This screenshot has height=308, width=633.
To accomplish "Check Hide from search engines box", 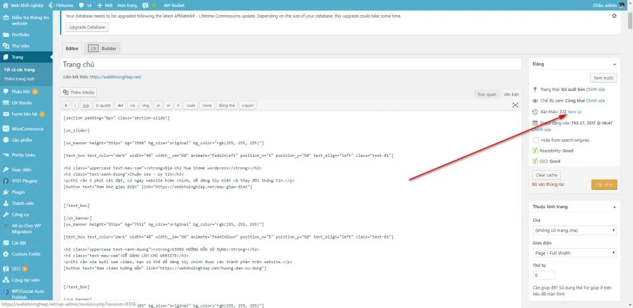I will click(x=536, y=140).
